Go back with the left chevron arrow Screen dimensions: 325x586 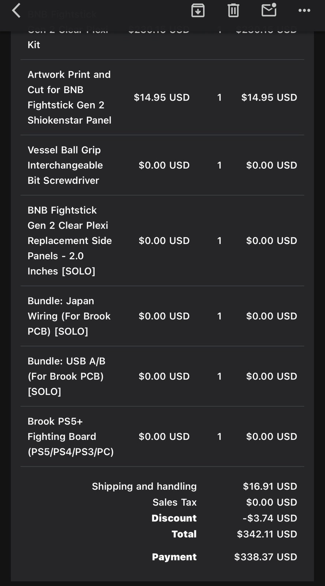click(16, 11)
